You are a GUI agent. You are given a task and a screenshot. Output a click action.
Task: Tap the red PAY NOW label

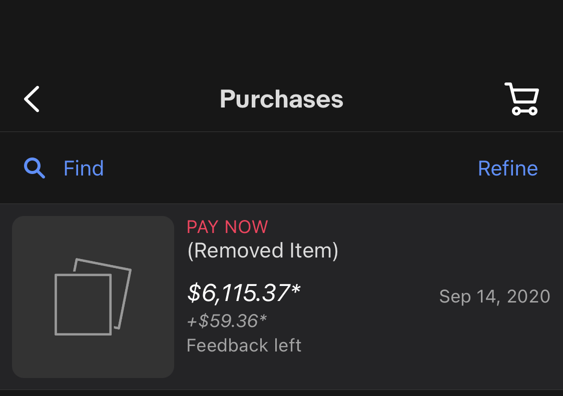pos(227,227)
